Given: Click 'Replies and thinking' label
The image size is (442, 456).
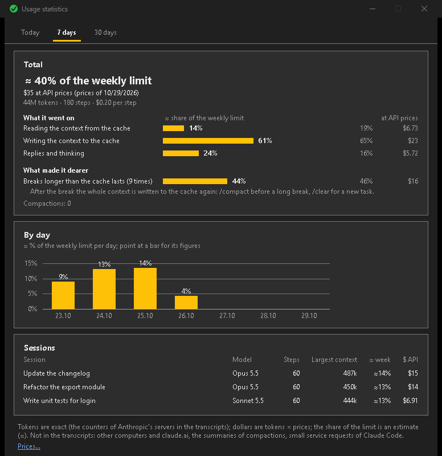Looking at the screenshot, I should (x=54, y=153).
